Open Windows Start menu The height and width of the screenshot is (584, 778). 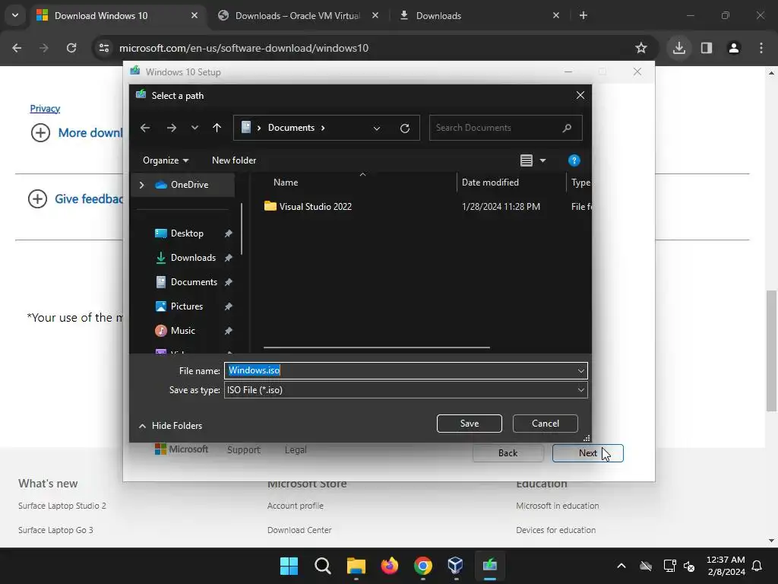[x=289, y=566]
